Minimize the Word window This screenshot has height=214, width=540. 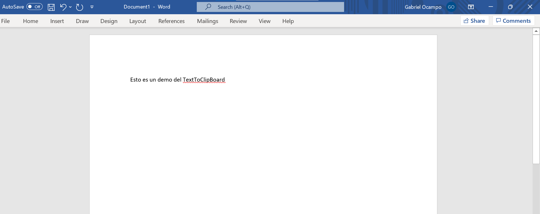coord(491,7)
